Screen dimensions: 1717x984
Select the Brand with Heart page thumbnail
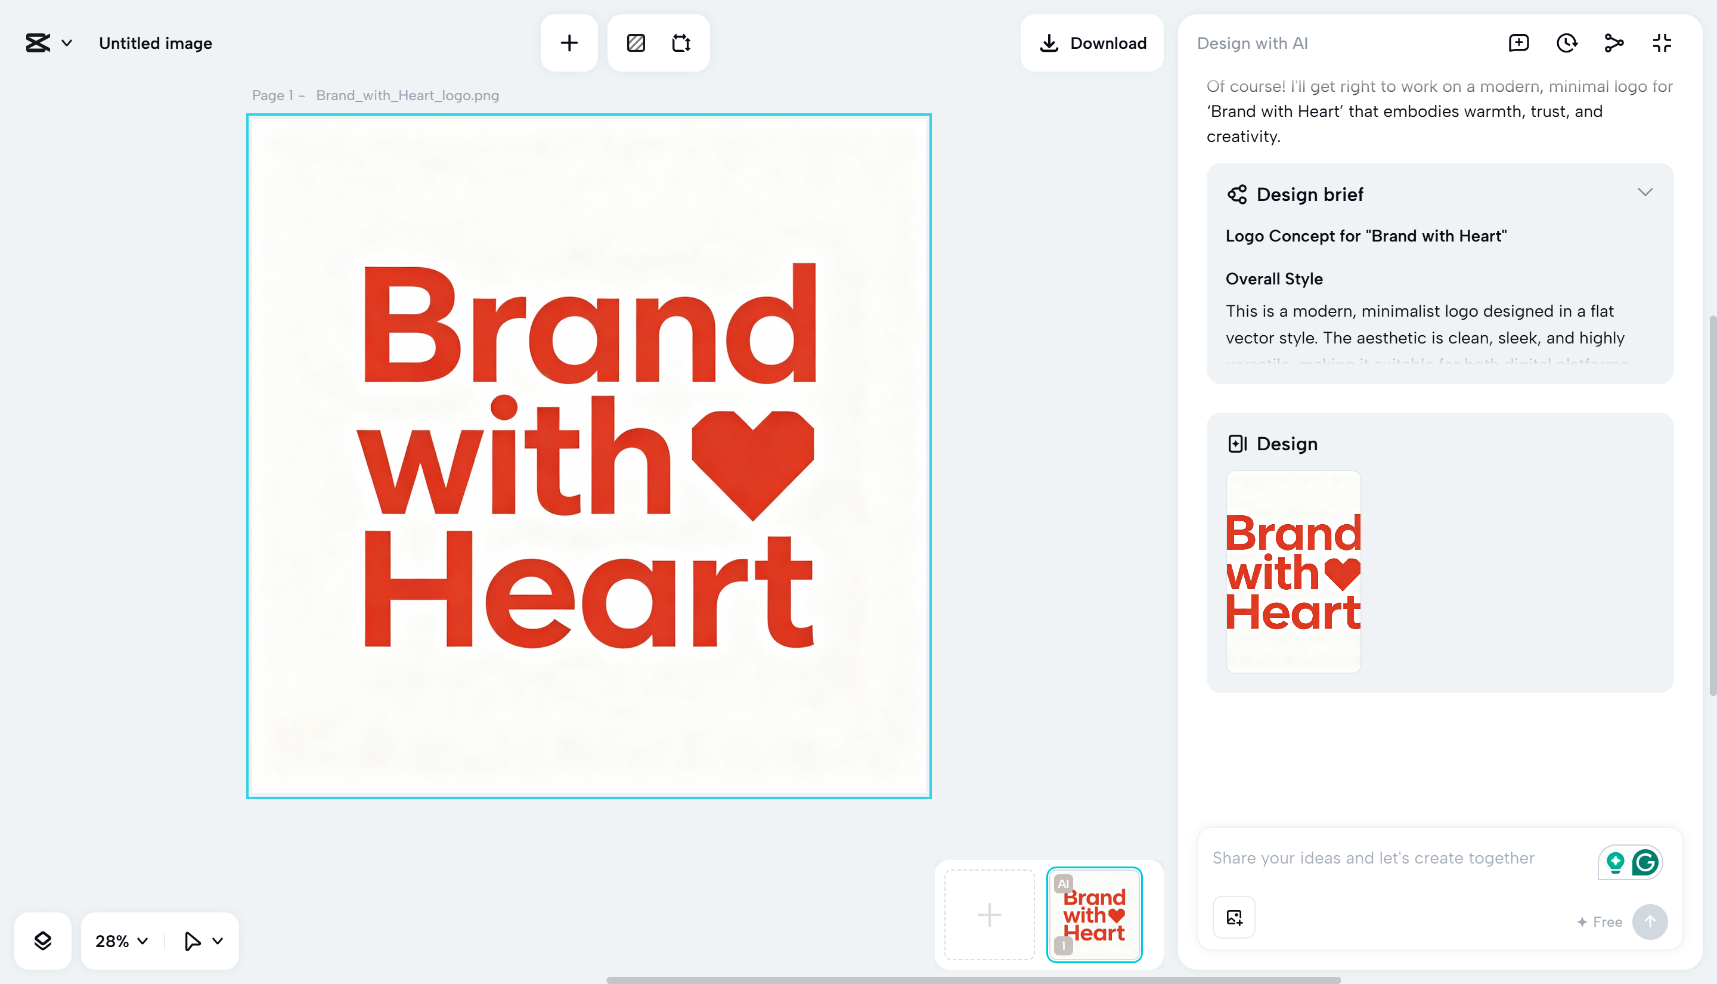click(1093, 914)
